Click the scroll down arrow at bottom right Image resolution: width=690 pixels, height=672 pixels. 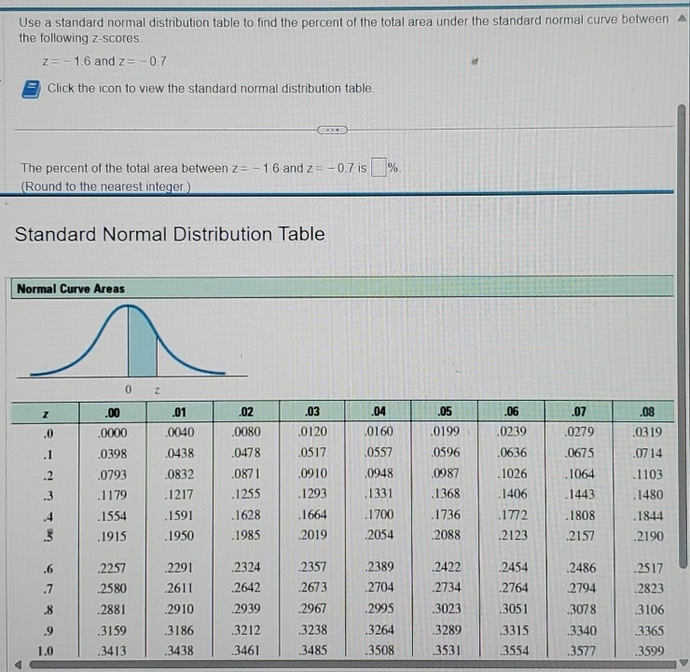(683, 663)
